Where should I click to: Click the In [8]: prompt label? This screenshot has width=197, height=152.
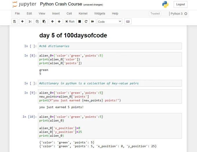(x=30, y=56)
